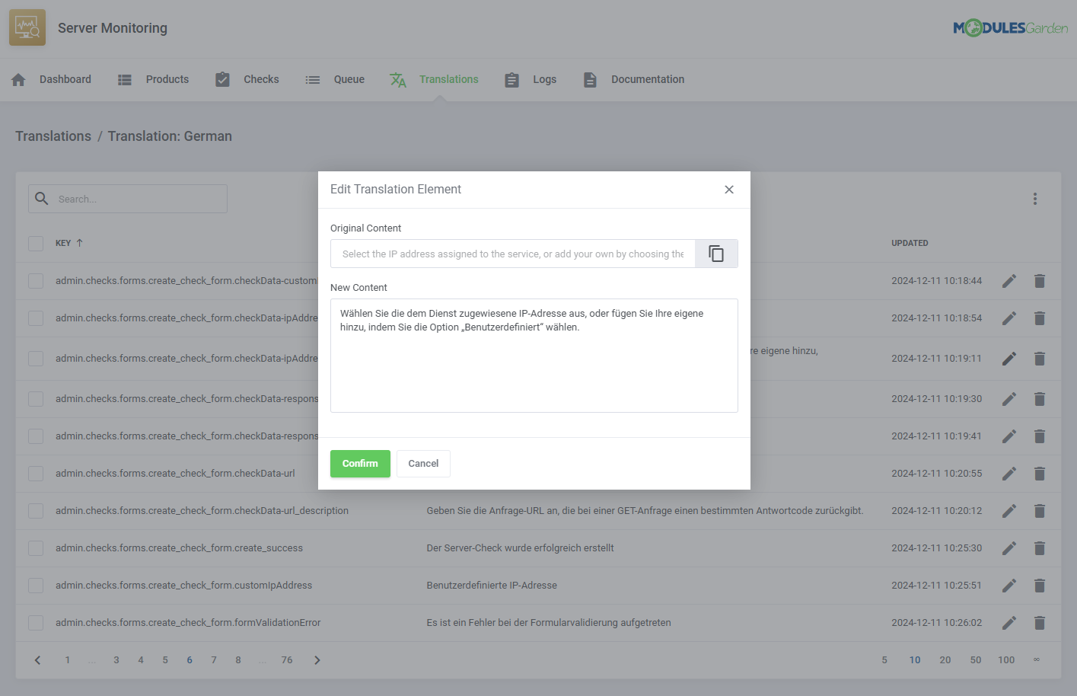The image size is (1077, 696).
Task: Open Checks using its checkmark icon
Action: tap(222, 78)
